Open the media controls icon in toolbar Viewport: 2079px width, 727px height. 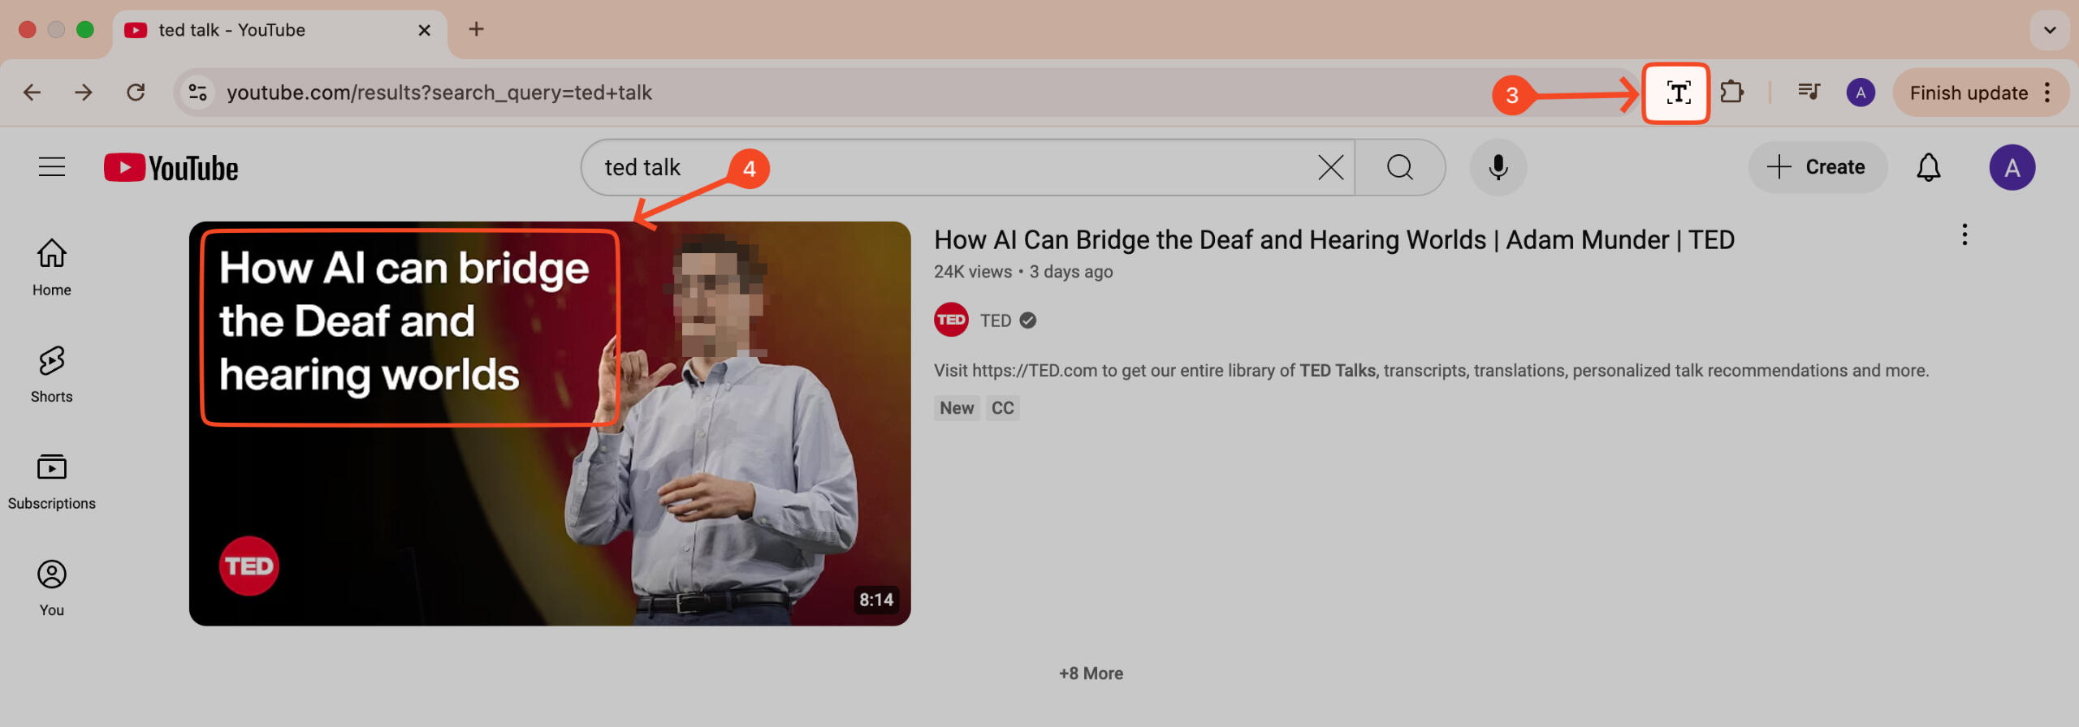pos(1809,92)
